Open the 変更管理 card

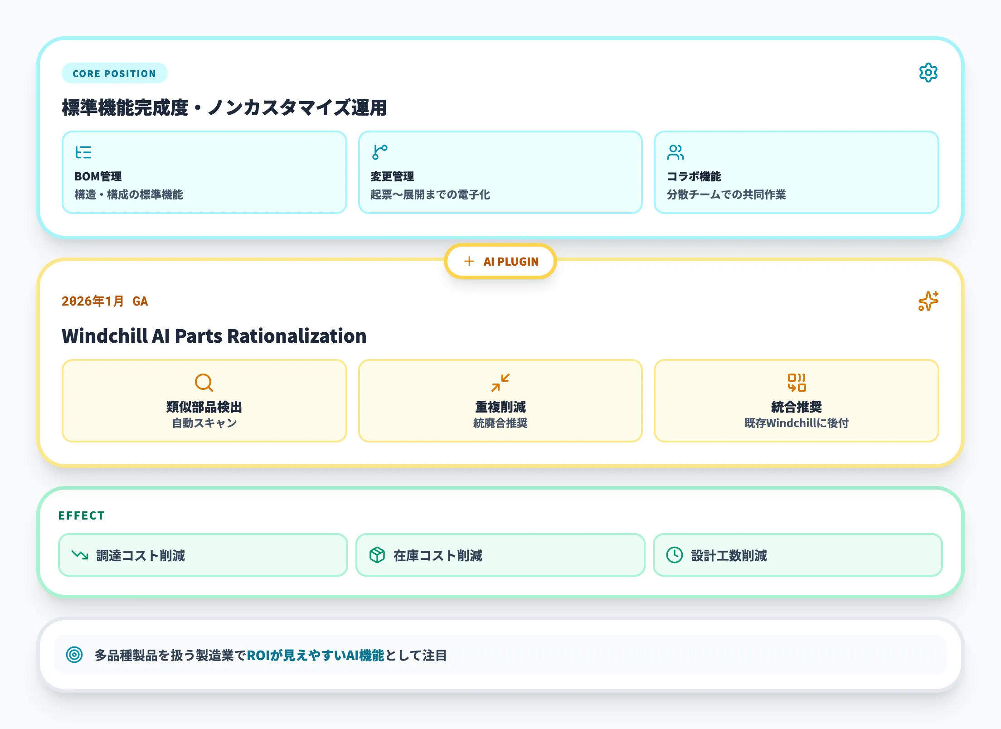click(x=500, y=172)
